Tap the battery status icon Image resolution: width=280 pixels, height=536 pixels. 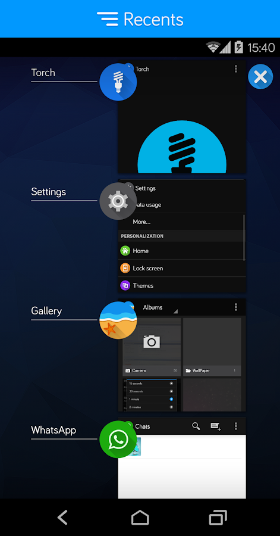click(x=239, y=47)
